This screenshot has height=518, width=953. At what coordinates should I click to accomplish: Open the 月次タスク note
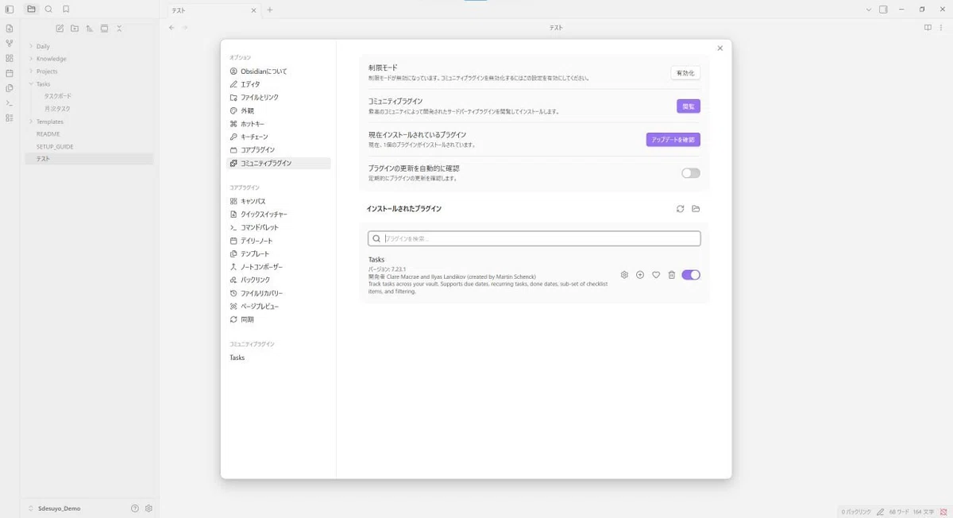click(57, 109)
